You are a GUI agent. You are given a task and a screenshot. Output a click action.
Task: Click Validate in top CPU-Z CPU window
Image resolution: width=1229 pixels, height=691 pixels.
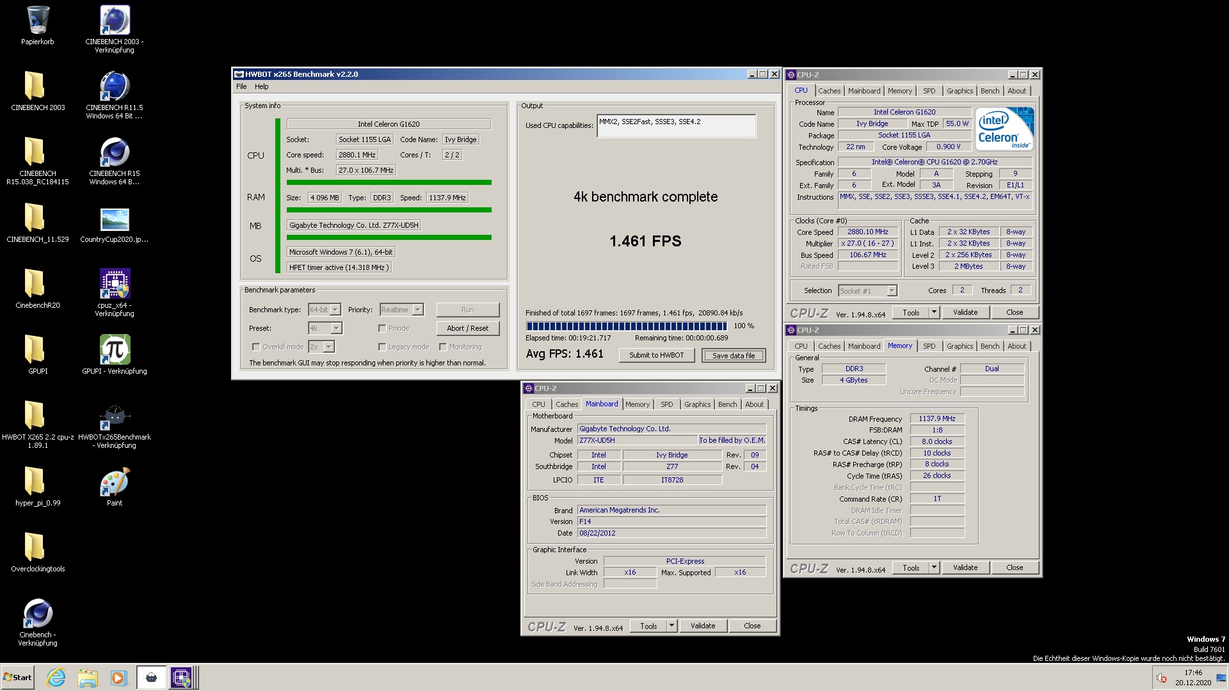[x=965, y=312]
